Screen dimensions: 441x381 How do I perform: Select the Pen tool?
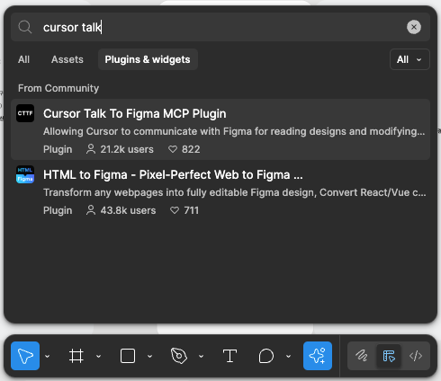click(x=179, y=356)
